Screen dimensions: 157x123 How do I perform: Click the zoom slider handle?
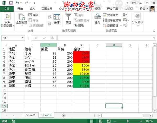(128, 121)
